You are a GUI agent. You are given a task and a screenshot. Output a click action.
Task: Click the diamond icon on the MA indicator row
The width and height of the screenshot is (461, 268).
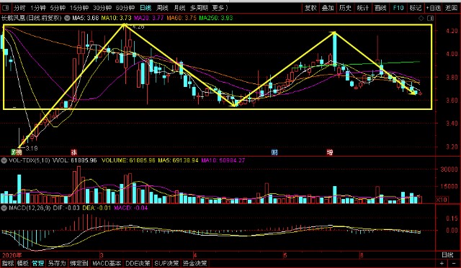421,18
